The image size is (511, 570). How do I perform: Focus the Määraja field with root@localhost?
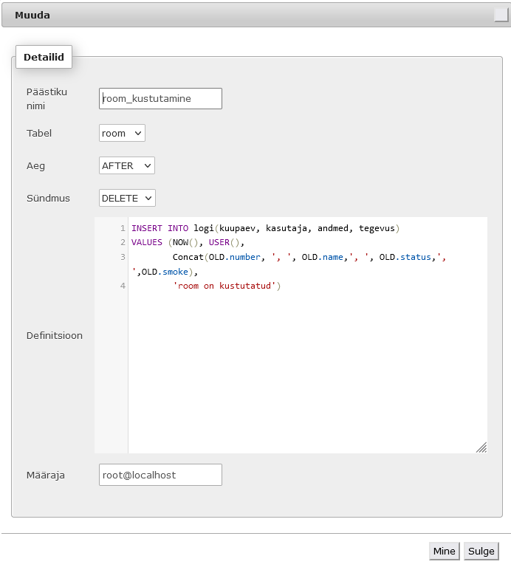tap(161, 475)
